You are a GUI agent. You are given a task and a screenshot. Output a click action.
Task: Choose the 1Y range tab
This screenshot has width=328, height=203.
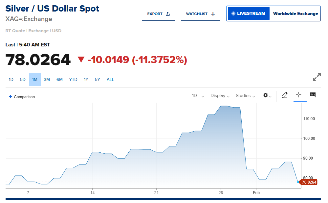click(x=86, y=80)
